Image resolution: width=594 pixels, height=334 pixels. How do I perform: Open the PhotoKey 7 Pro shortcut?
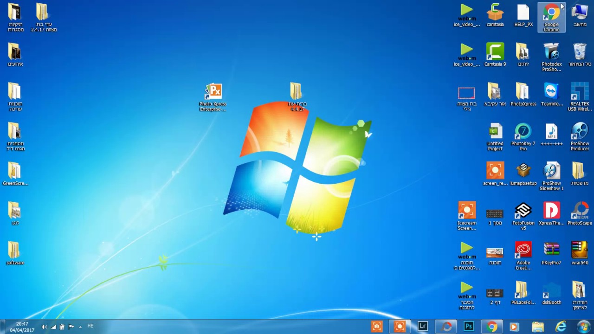pyautogui.click(x=523, y=137)
